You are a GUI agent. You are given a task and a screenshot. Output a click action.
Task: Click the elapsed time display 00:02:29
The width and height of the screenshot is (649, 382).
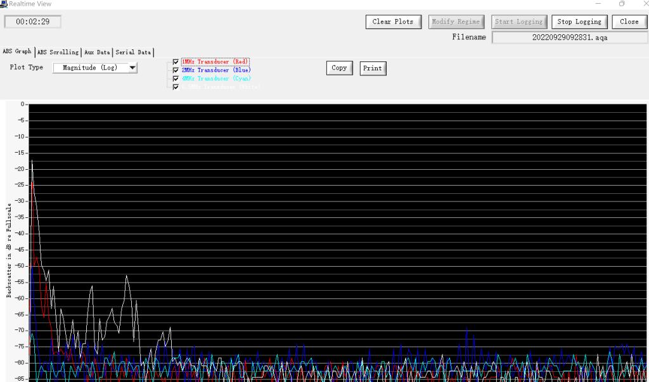coord(32,22)
